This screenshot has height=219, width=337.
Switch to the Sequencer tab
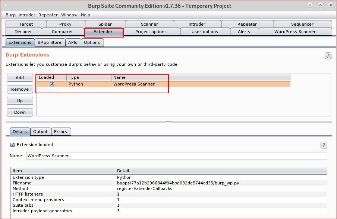coord(302,24)
